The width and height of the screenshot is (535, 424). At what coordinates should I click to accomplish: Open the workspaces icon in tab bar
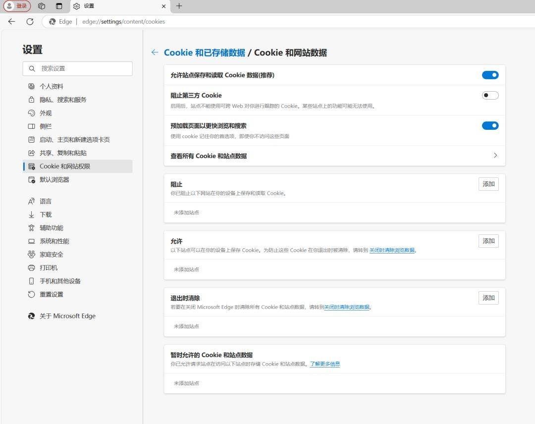click(x=42, y=6)
